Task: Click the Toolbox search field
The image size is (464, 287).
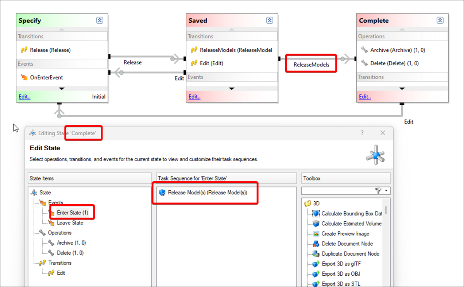Action: coord(337,191)
